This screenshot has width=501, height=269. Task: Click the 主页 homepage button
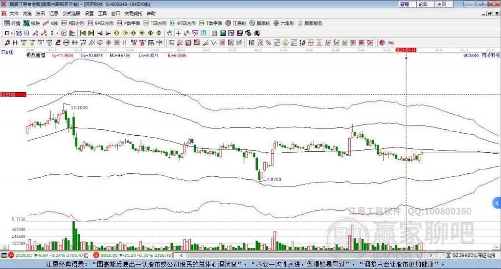coord(444,4)
